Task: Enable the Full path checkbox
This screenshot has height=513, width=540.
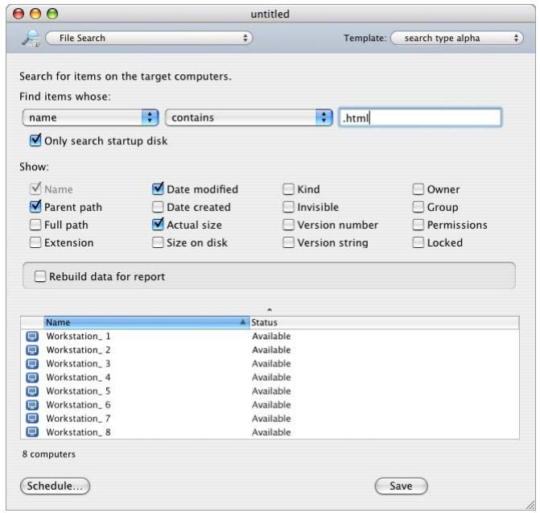Action: 35,225
